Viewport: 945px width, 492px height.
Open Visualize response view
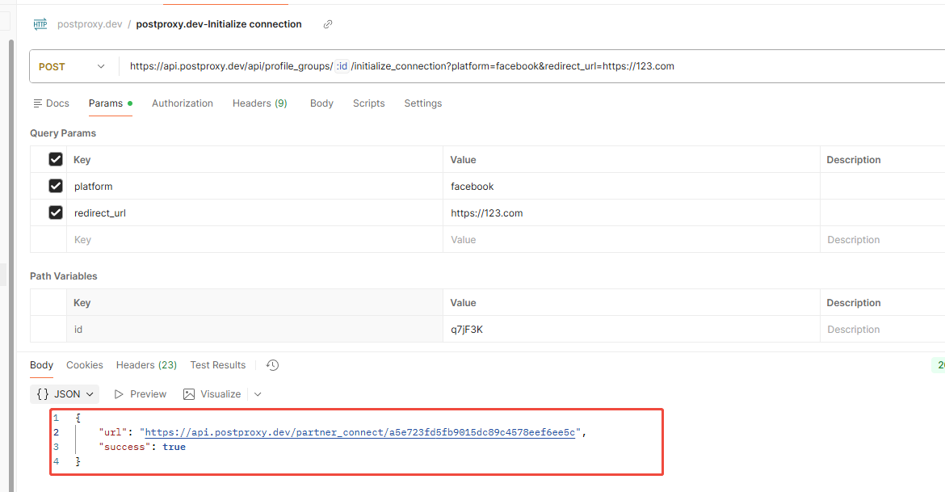(x=212, y=393)
